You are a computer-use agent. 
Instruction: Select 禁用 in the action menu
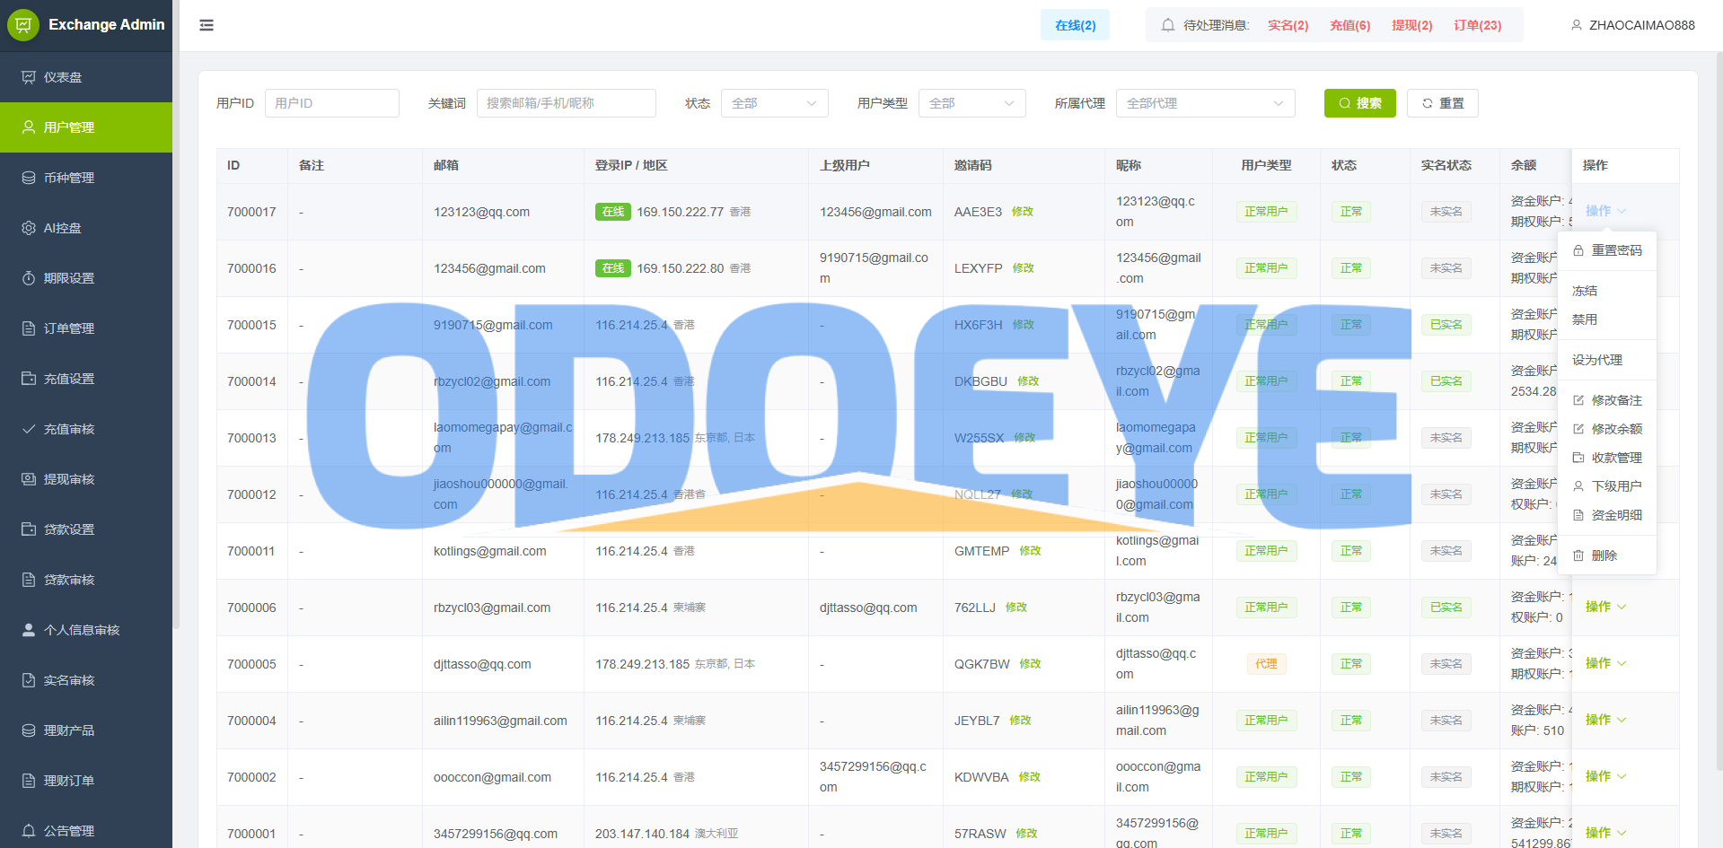[1607, 319]
